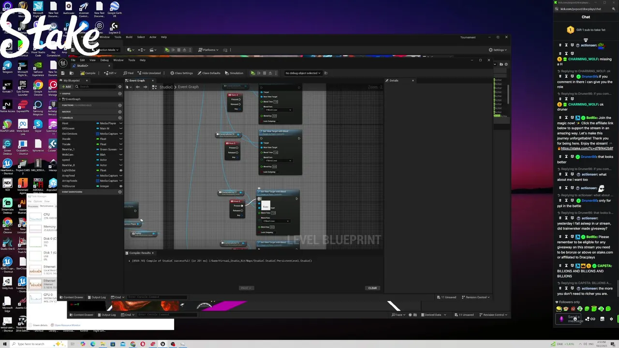
Task: Open the Diff dropdown
Action: click(111, 73)
